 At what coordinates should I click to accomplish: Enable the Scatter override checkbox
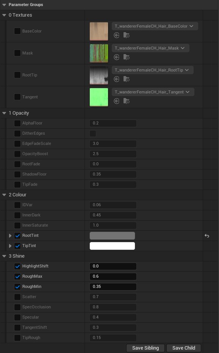click(x=17, y=297)
